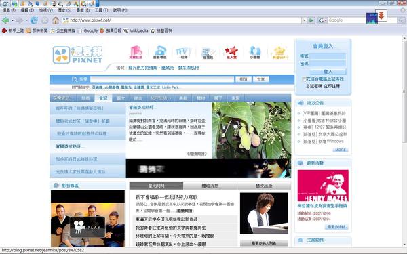Viewport: 407px width, 254px height.
Task: Switch to the 體壇消息 news tab
Action: (210, 186)
